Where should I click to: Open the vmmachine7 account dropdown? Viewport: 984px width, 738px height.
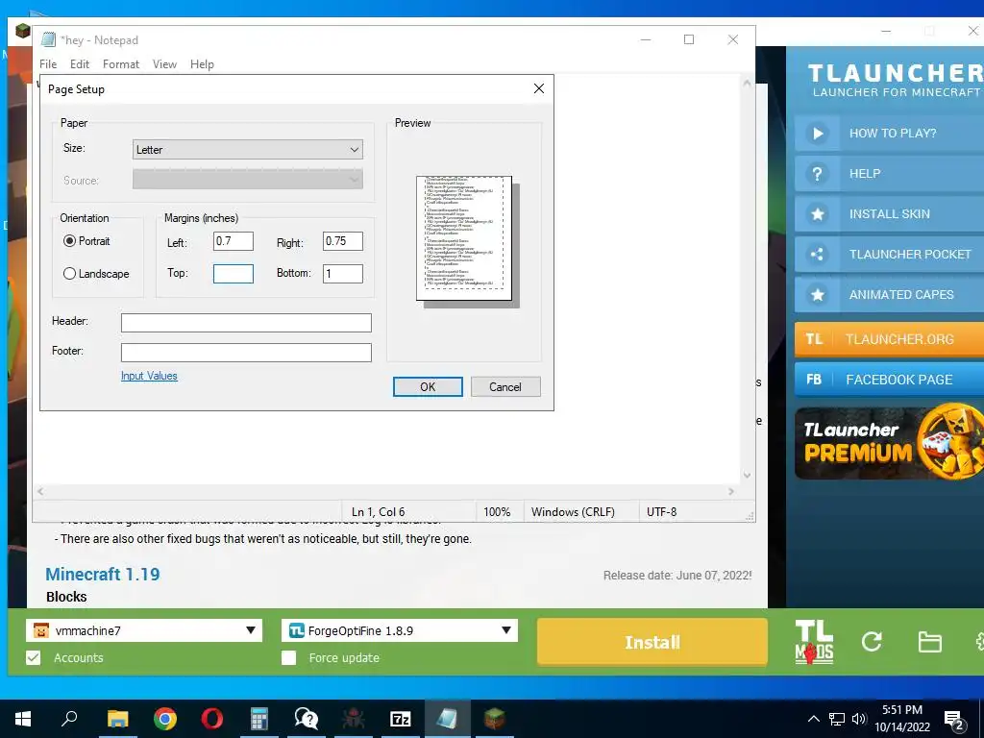pos(144,630)
